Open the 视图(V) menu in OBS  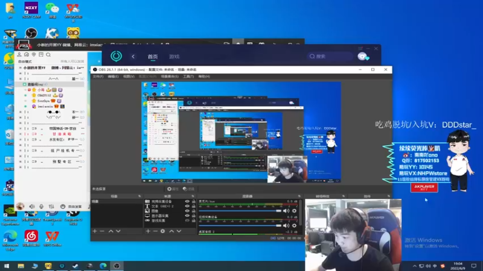(x=129, y=76)
